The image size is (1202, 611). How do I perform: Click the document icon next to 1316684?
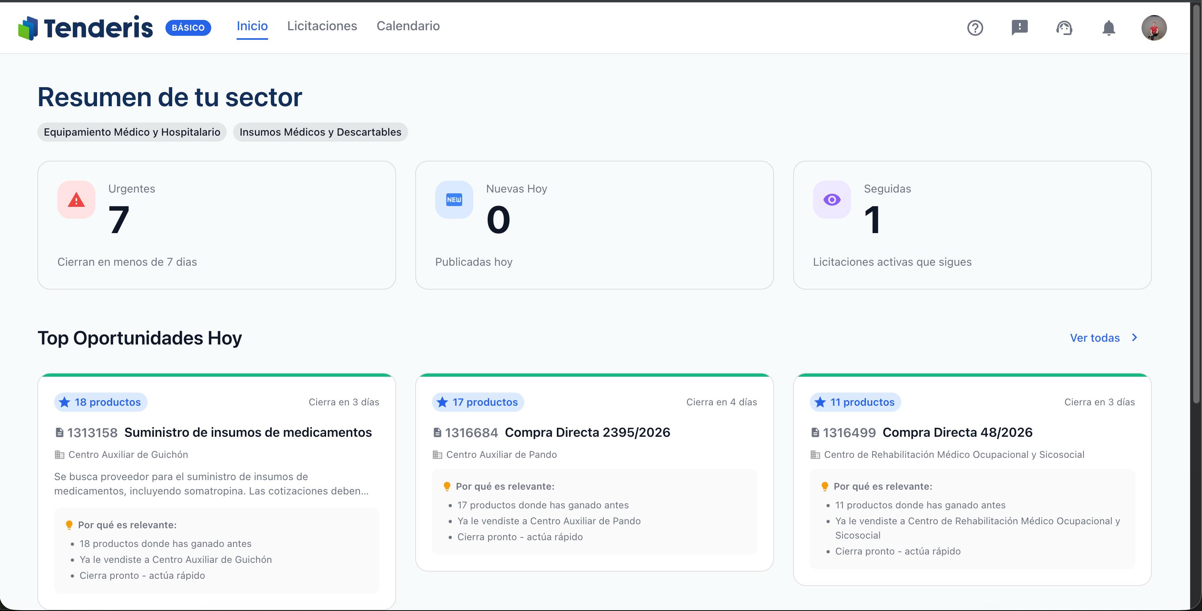click(x=437, y=432)
